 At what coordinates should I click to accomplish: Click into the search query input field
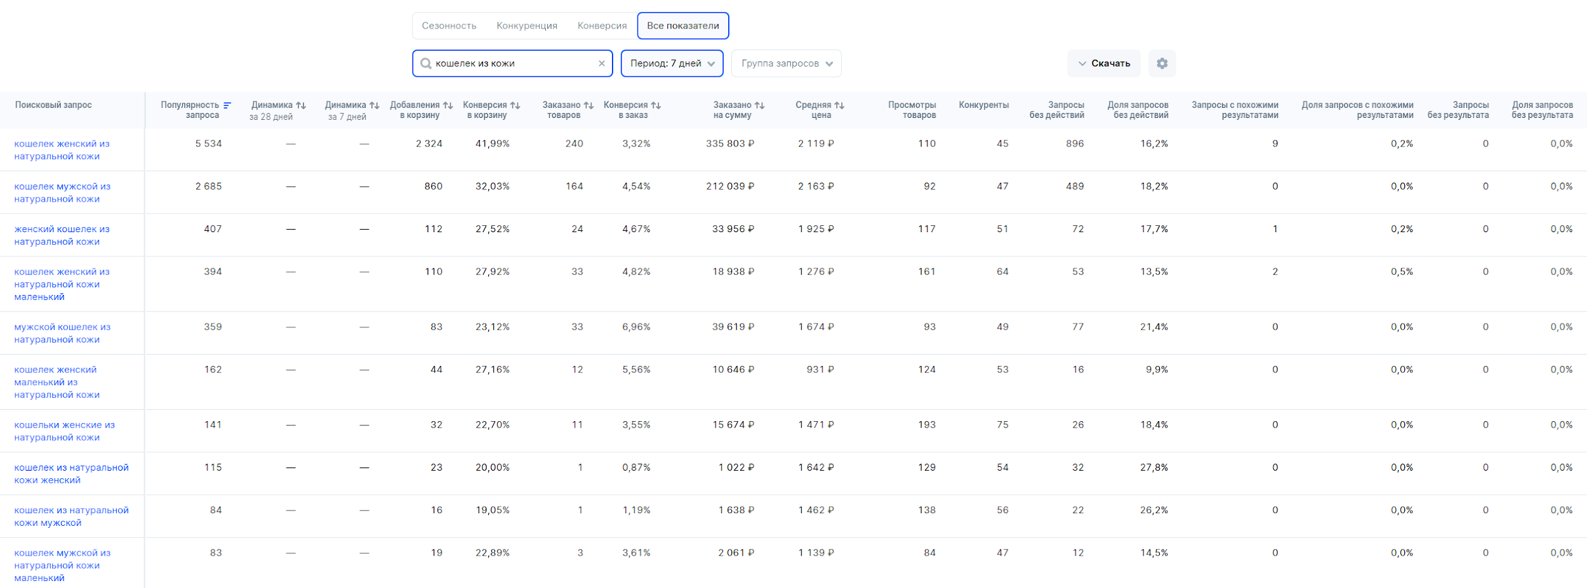point(513,63)
